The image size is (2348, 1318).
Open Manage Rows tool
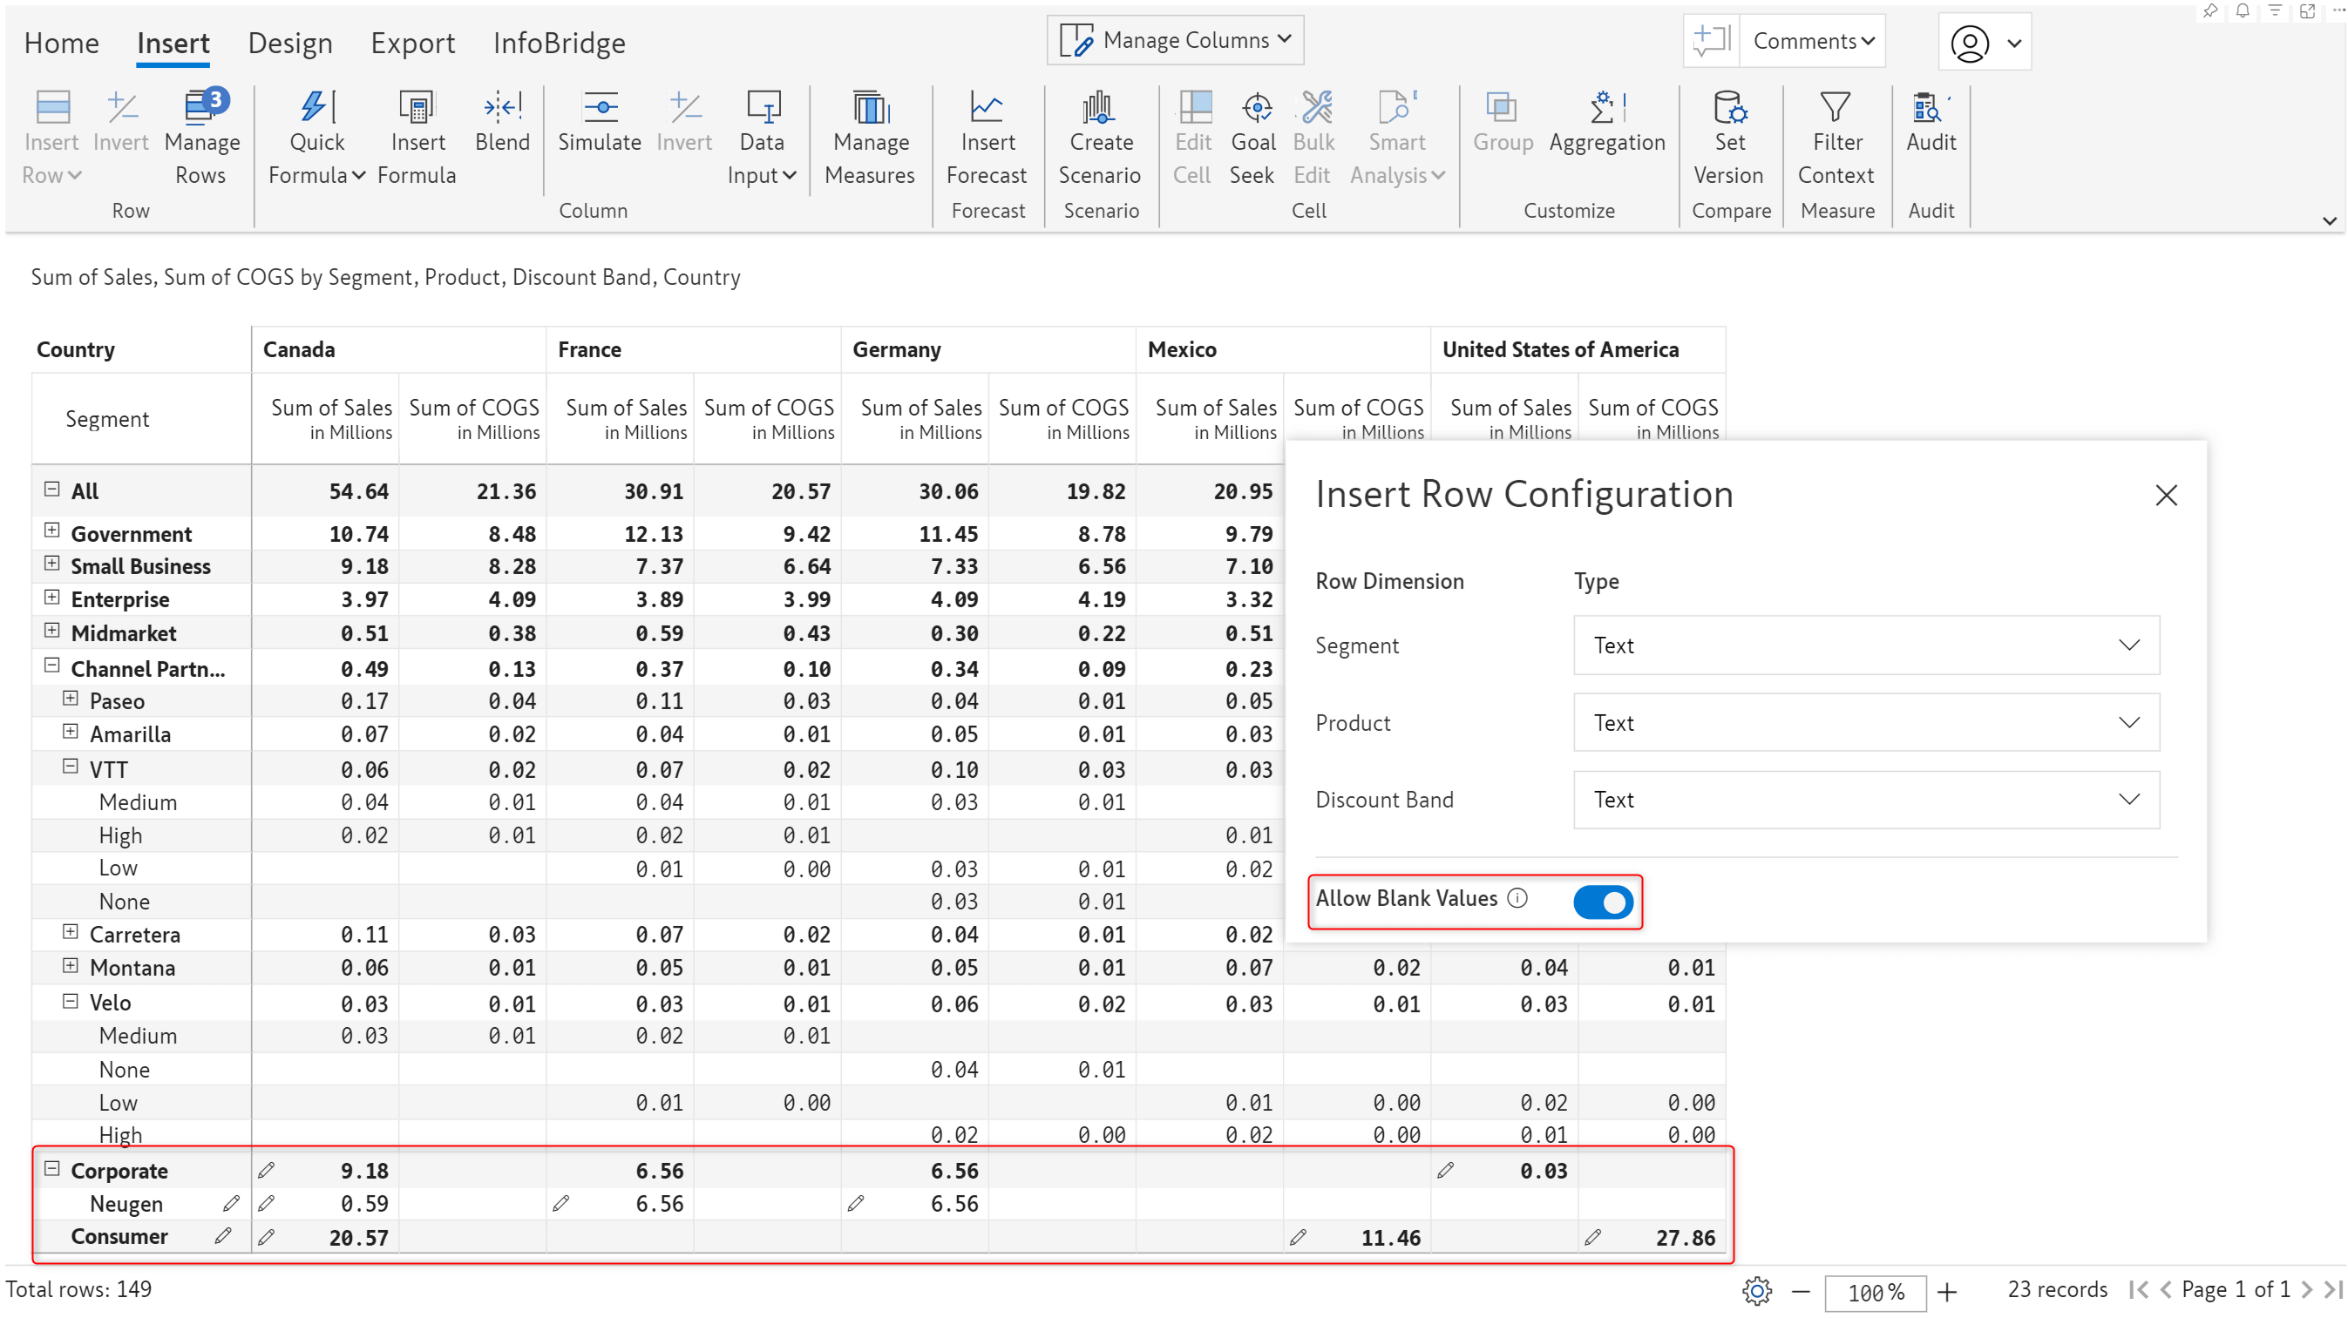click(x=201, y=138)
